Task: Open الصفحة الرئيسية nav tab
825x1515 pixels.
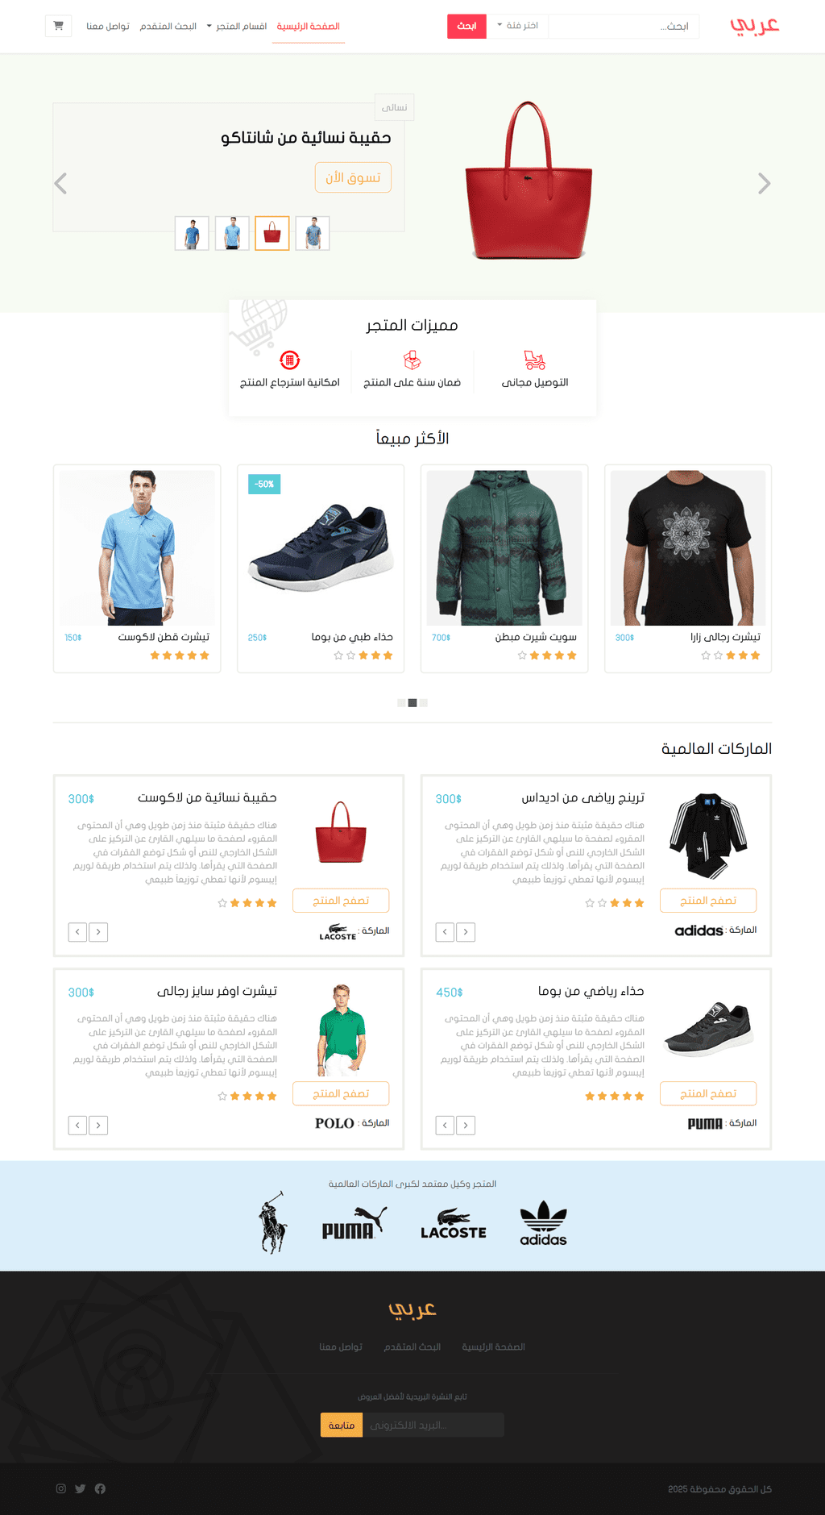Action: (309, 26)
